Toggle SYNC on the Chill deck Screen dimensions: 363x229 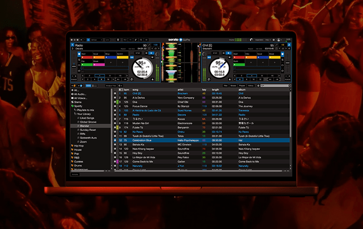215,53
